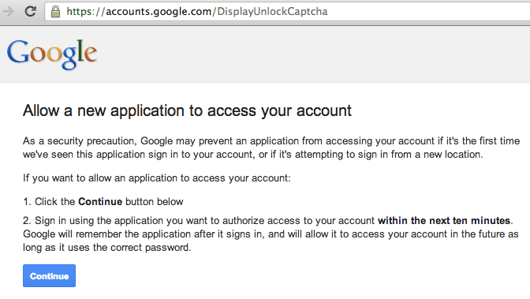Click the padlock security icon
The width and height of the screenshot is (530, 299).
pos(55,12)
